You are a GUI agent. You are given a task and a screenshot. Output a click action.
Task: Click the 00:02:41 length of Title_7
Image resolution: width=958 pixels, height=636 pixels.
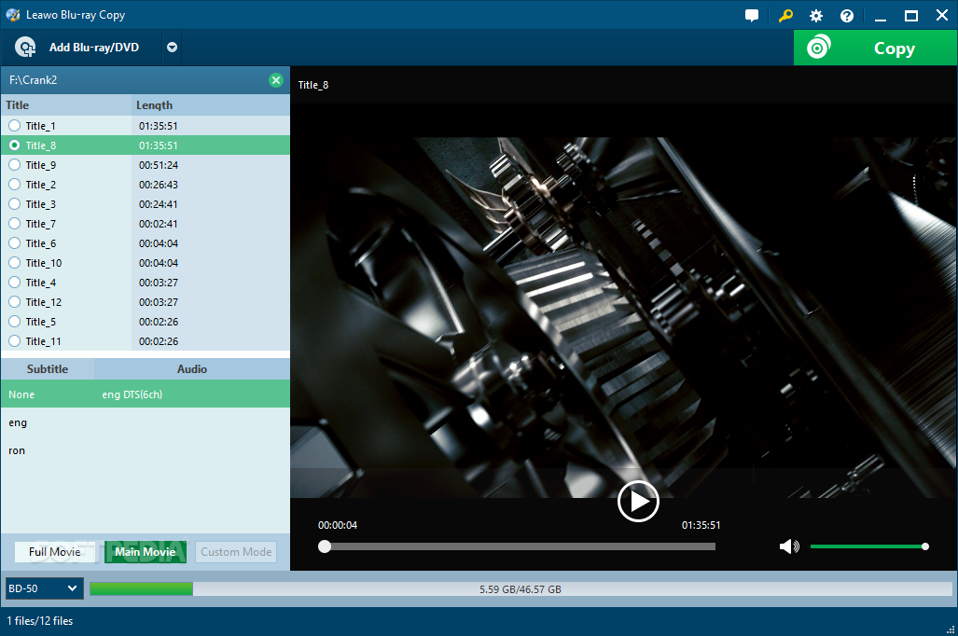(x=159, y=224)
